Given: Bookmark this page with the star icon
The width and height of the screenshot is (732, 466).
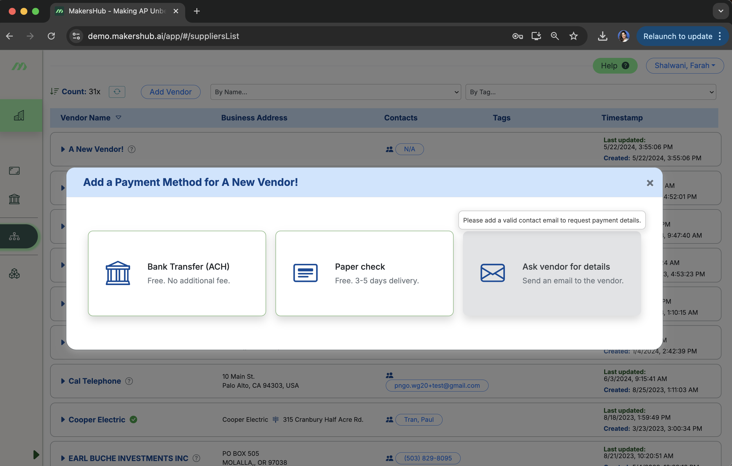Looking at the screenshot, I should pos(573,36).
